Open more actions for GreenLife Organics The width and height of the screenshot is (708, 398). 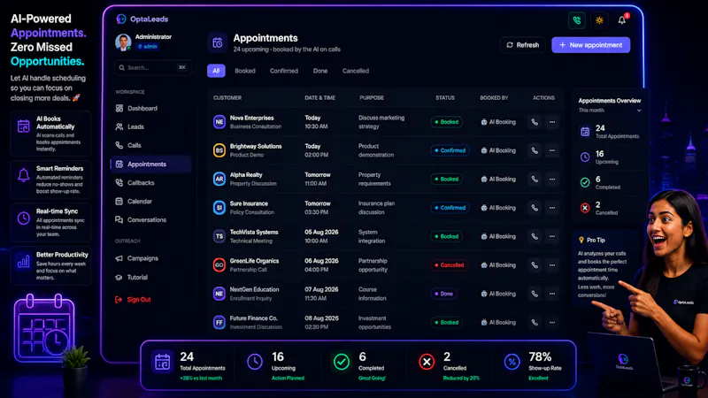click(x=551, y=264)
